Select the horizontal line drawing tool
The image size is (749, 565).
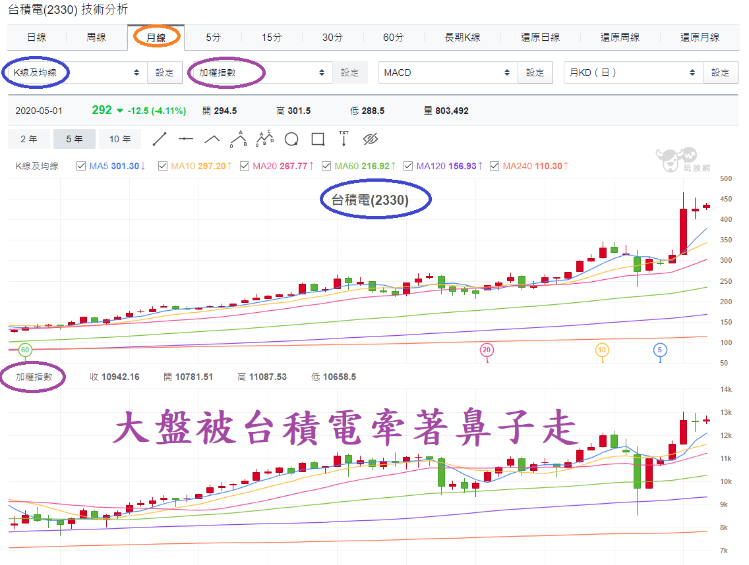click(x=186, y=140)
